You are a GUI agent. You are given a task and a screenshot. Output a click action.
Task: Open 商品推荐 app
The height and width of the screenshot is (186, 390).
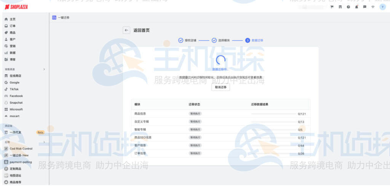click(15, 182)
